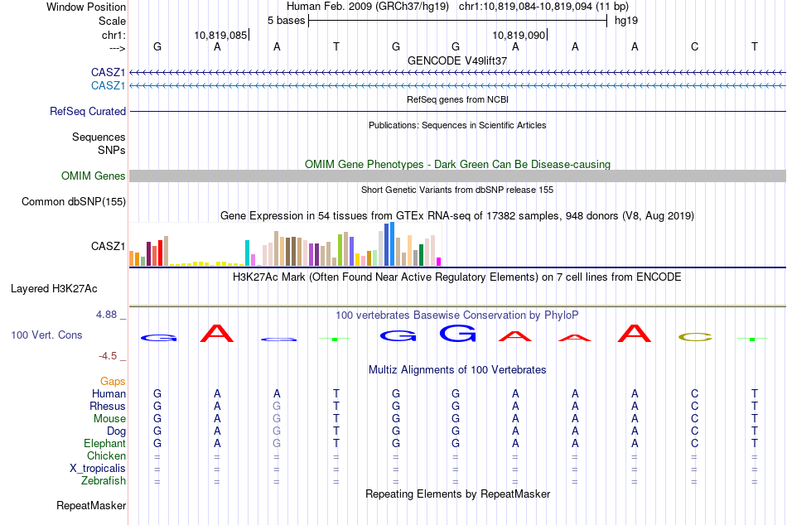Image resolution: width=787 pixels, height=525 pixels.
Task: Click the C base in the Rhesus row
Action: [x=695, y=406]
